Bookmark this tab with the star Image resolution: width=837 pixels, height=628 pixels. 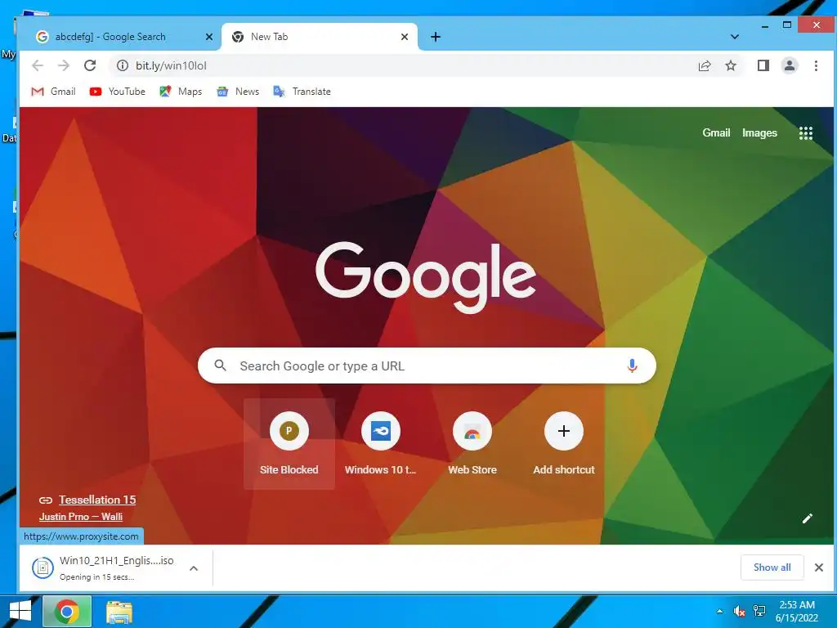click(731, 65)
